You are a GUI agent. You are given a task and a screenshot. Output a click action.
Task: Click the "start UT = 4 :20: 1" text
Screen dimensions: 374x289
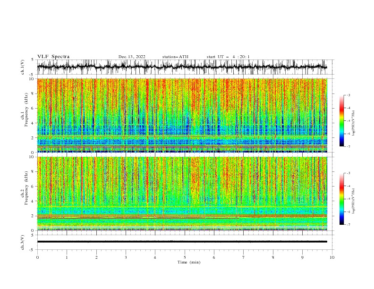[228, 57]
